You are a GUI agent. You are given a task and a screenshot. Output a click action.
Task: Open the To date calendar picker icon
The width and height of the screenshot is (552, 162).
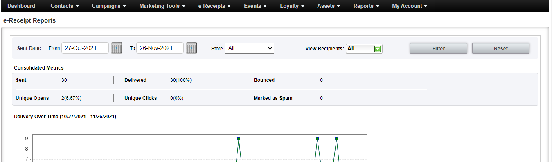[192, 48]
